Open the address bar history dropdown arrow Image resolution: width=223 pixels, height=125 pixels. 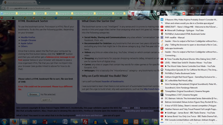(x=127, y=8)
